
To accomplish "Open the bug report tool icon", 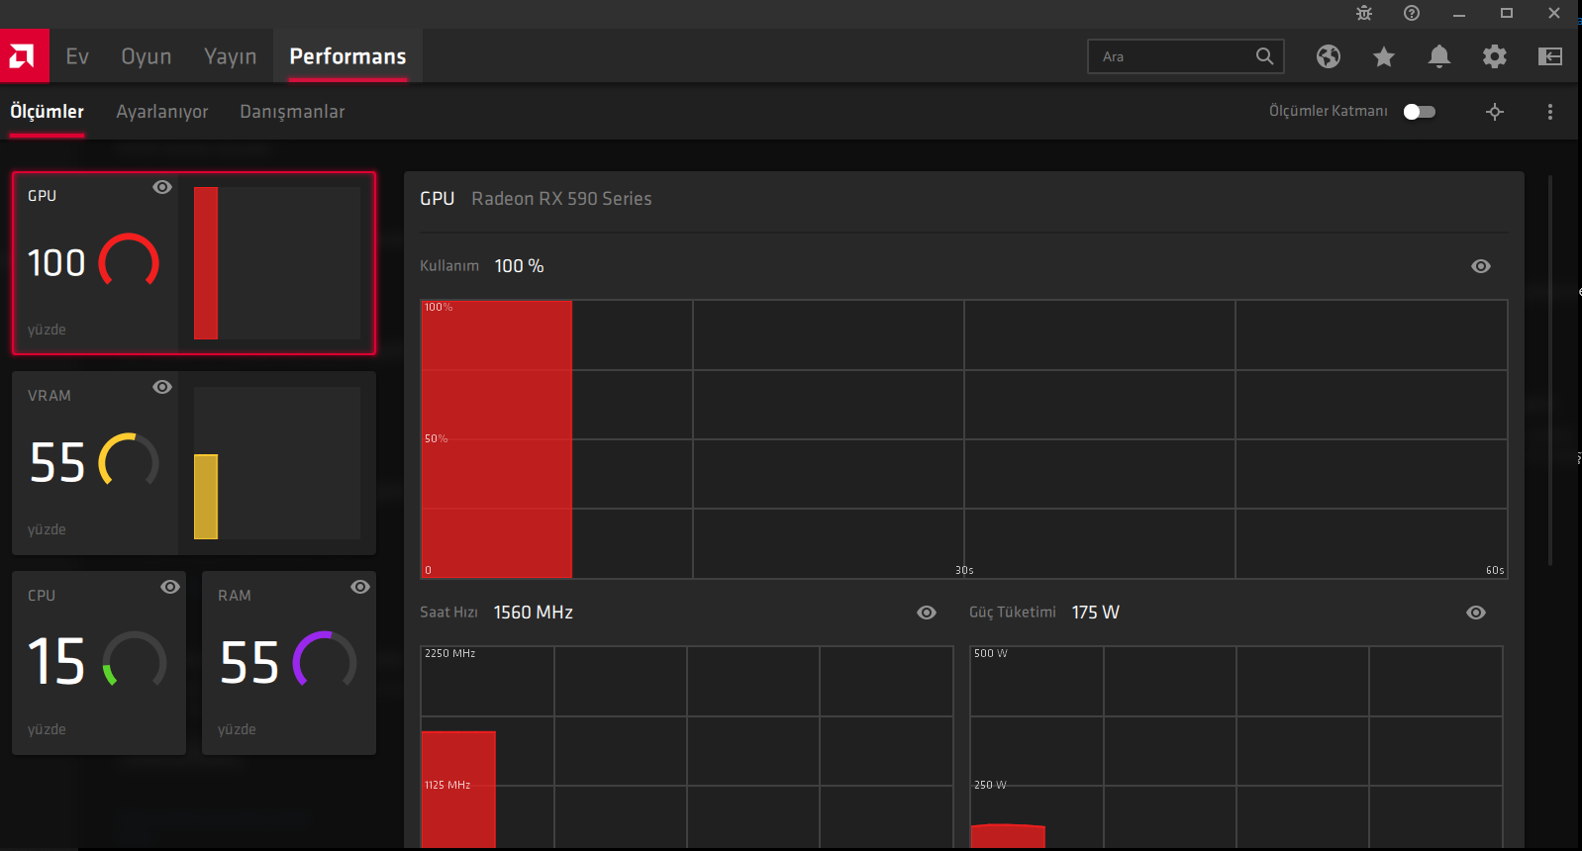I will [x=1364, y=13].
